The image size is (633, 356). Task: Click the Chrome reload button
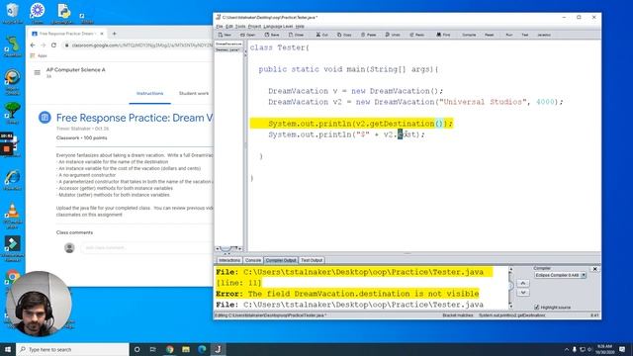[53, 45]
